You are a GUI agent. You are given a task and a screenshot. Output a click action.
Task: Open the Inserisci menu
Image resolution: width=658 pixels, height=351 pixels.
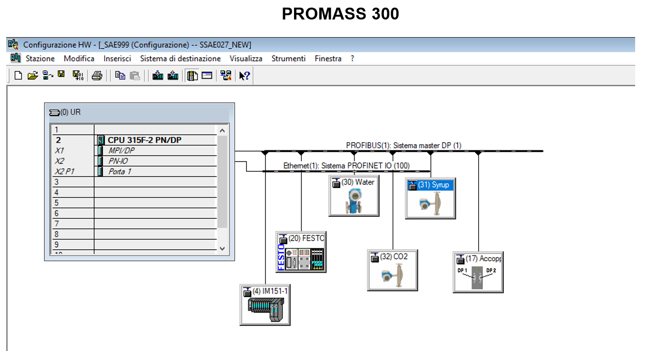117,58
